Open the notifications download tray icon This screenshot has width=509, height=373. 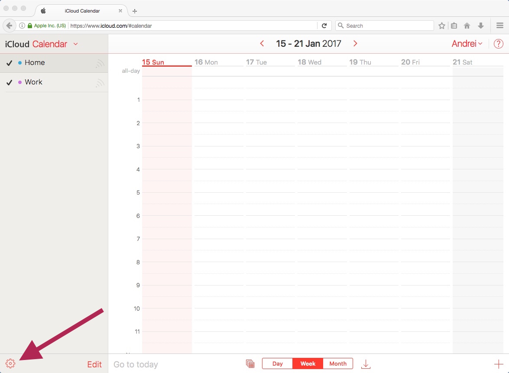tap(366, 364)
